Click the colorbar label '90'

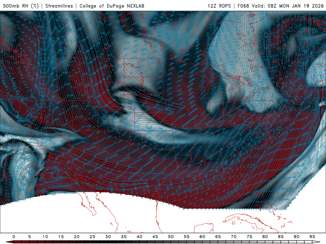tap(297, 237)
